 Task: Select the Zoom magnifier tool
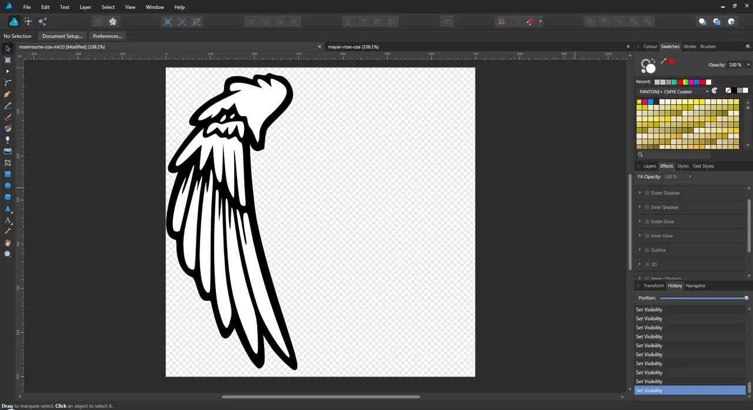(8, 254)
